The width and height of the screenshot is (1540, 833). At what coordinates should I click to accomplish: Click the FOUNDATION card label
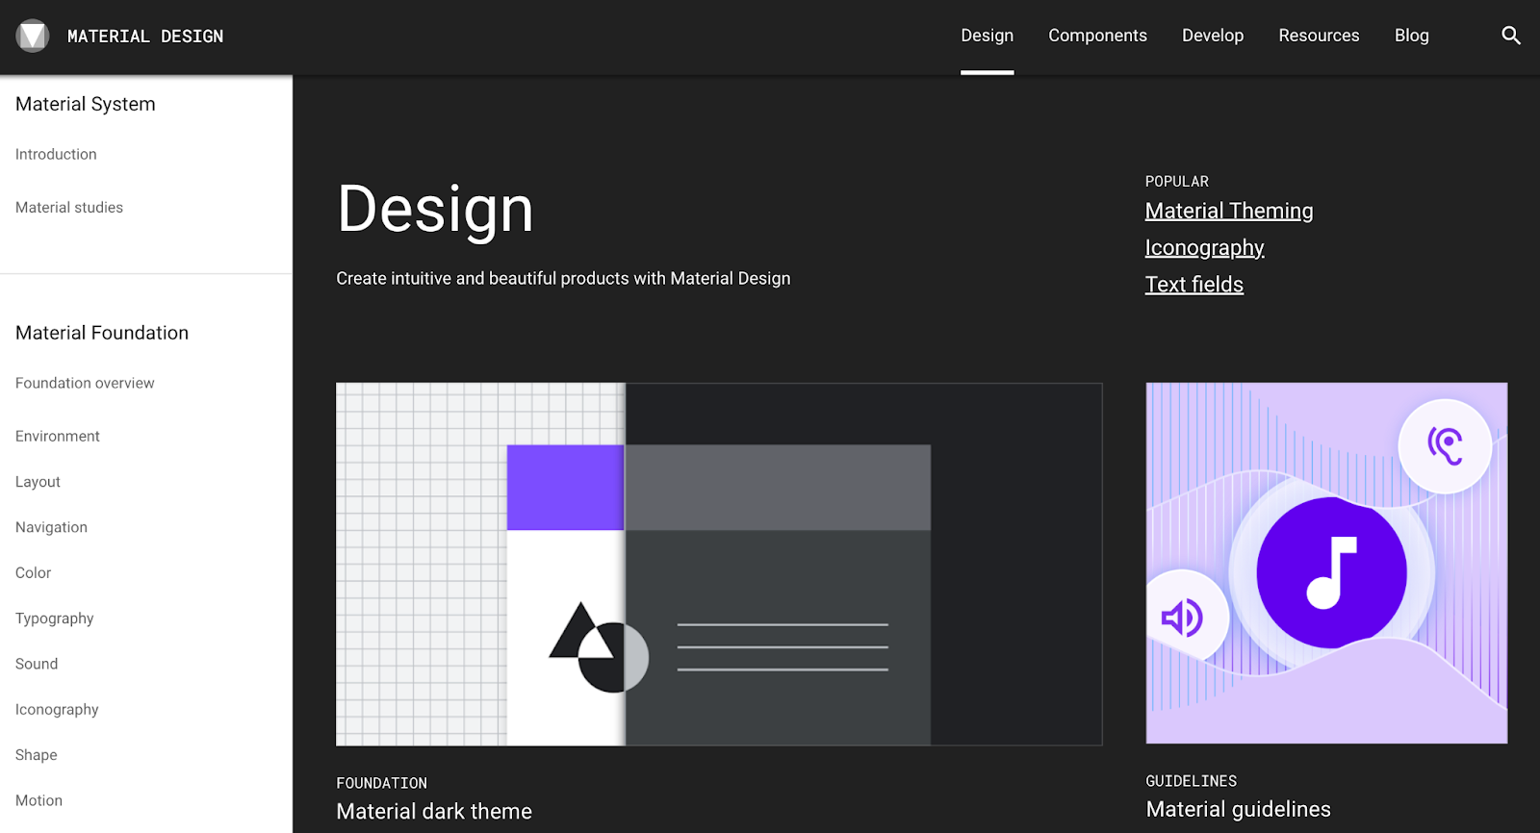pos(381,784)
